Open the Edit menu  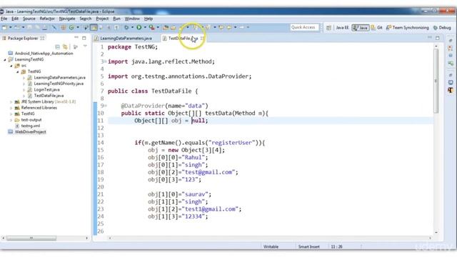coord(15,19)
